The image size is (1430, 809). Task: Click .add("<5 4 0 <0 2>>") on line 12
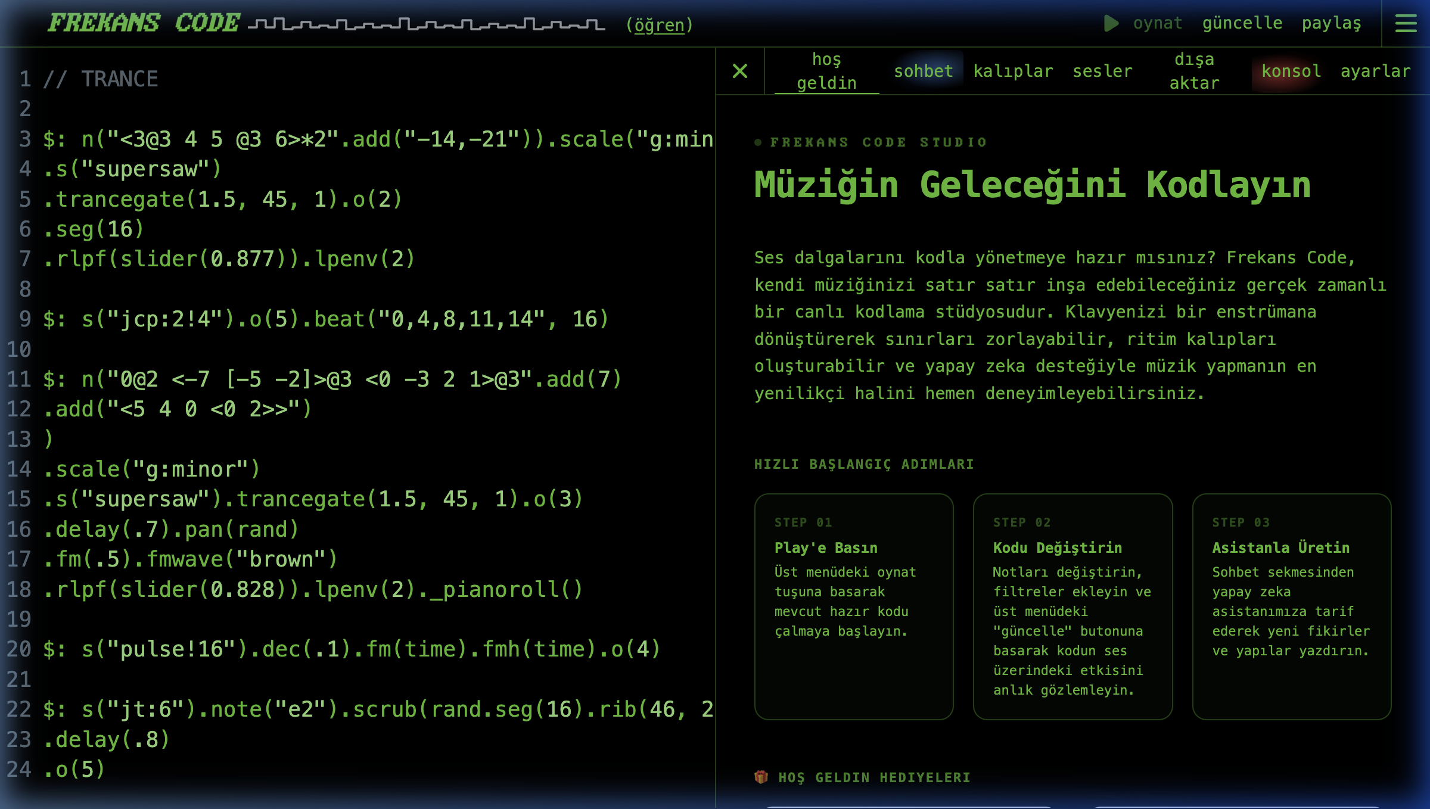(178, 409)
